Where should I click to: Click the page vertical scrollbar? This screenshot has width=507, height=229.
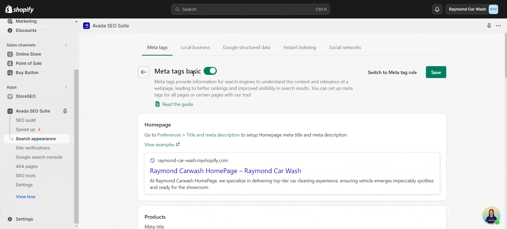point(506,55)
